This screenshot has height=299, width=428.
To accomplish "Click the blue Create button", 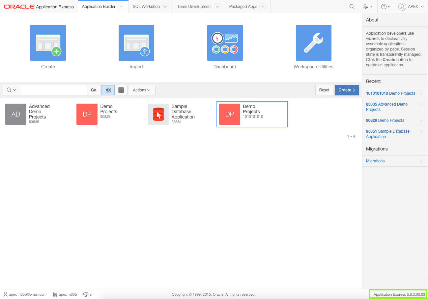I will click(347, 90).
